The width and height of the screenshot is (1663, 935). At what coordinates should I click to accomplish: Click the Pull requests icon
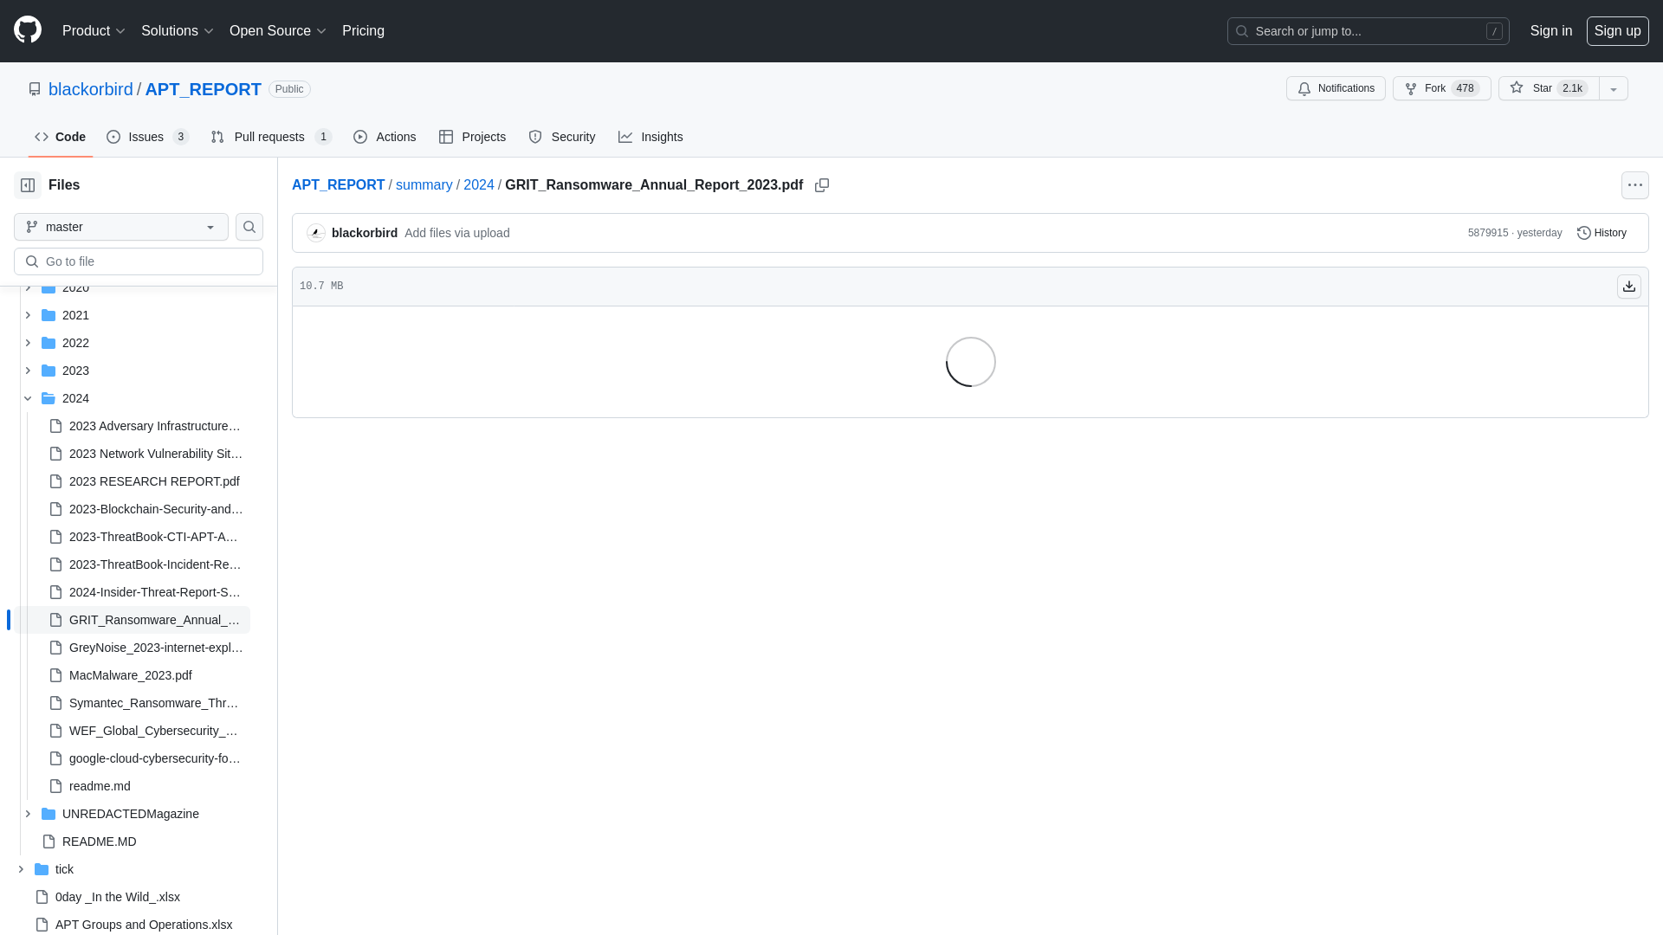(x=217, y=137)
